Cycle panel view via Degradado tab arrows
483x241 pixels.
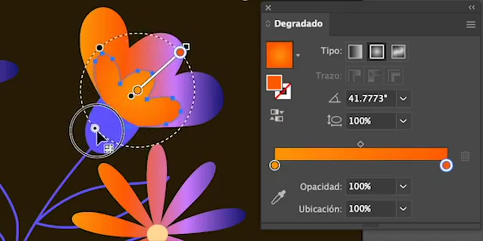(x=268, y=24)
